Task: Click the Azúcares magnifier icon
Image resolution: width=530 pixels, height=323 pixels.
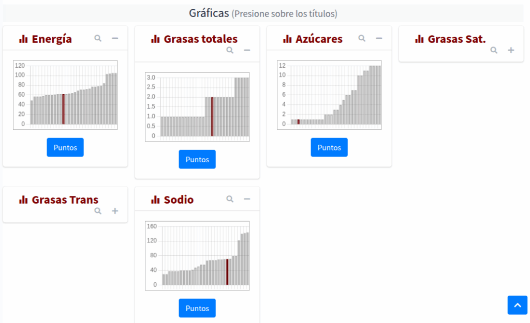Action: coord(362,38)
